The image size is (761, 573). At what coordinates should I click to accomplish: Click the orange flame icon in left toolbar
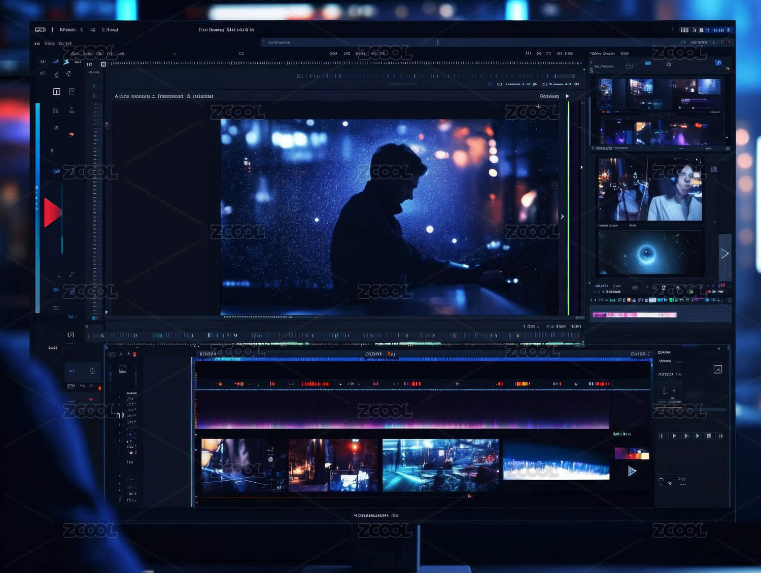point(72,134)
